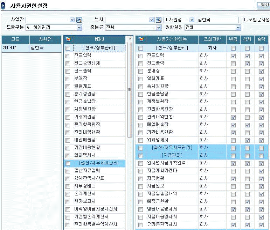270x230 pixels.
Task: Click the search icon next to 사업장 field
Action: pyautogui.click(x=79, y=20)
